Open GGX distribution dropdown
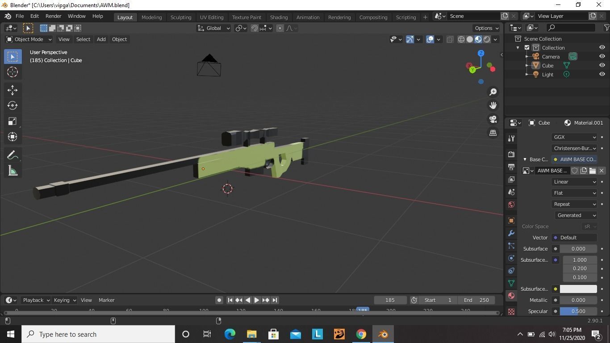Screen dimensions: 610x343 coord(574,137)
